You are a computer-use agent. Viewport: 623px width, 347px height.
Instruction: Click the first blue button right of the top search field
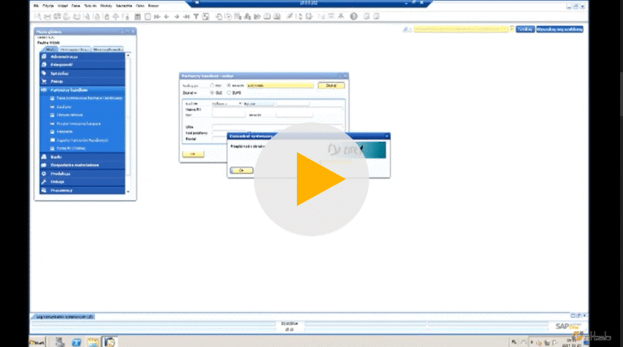click(x=525, y=29)
